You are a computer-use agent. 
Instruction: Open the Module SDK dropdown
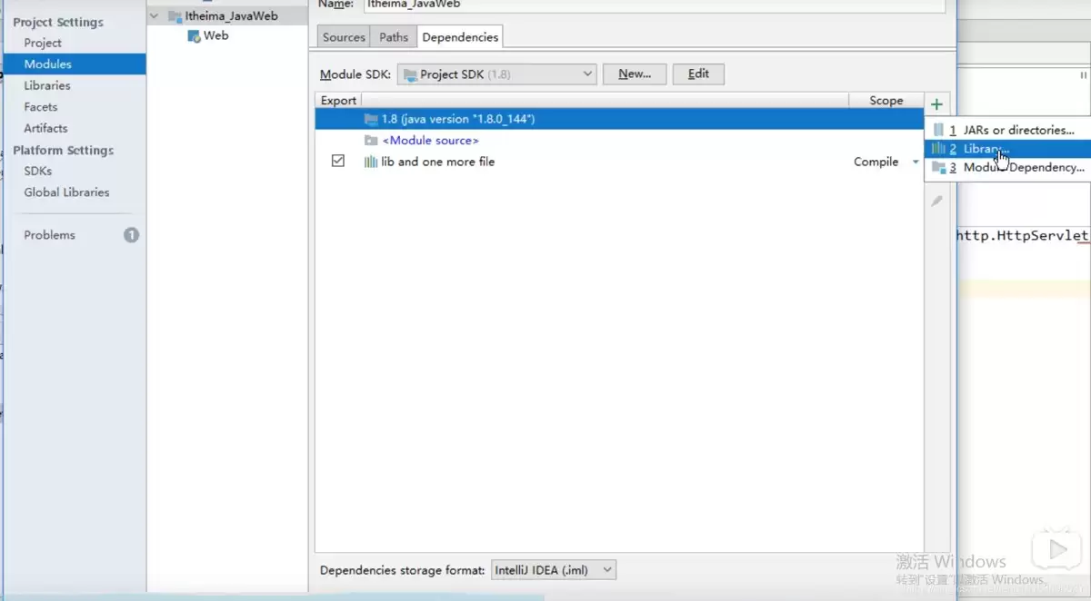[496, 74]
